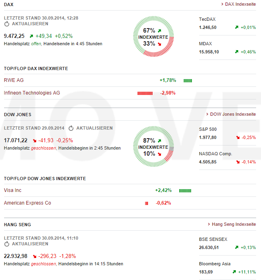Open the DAX Indexseite link

coord(240,4)
